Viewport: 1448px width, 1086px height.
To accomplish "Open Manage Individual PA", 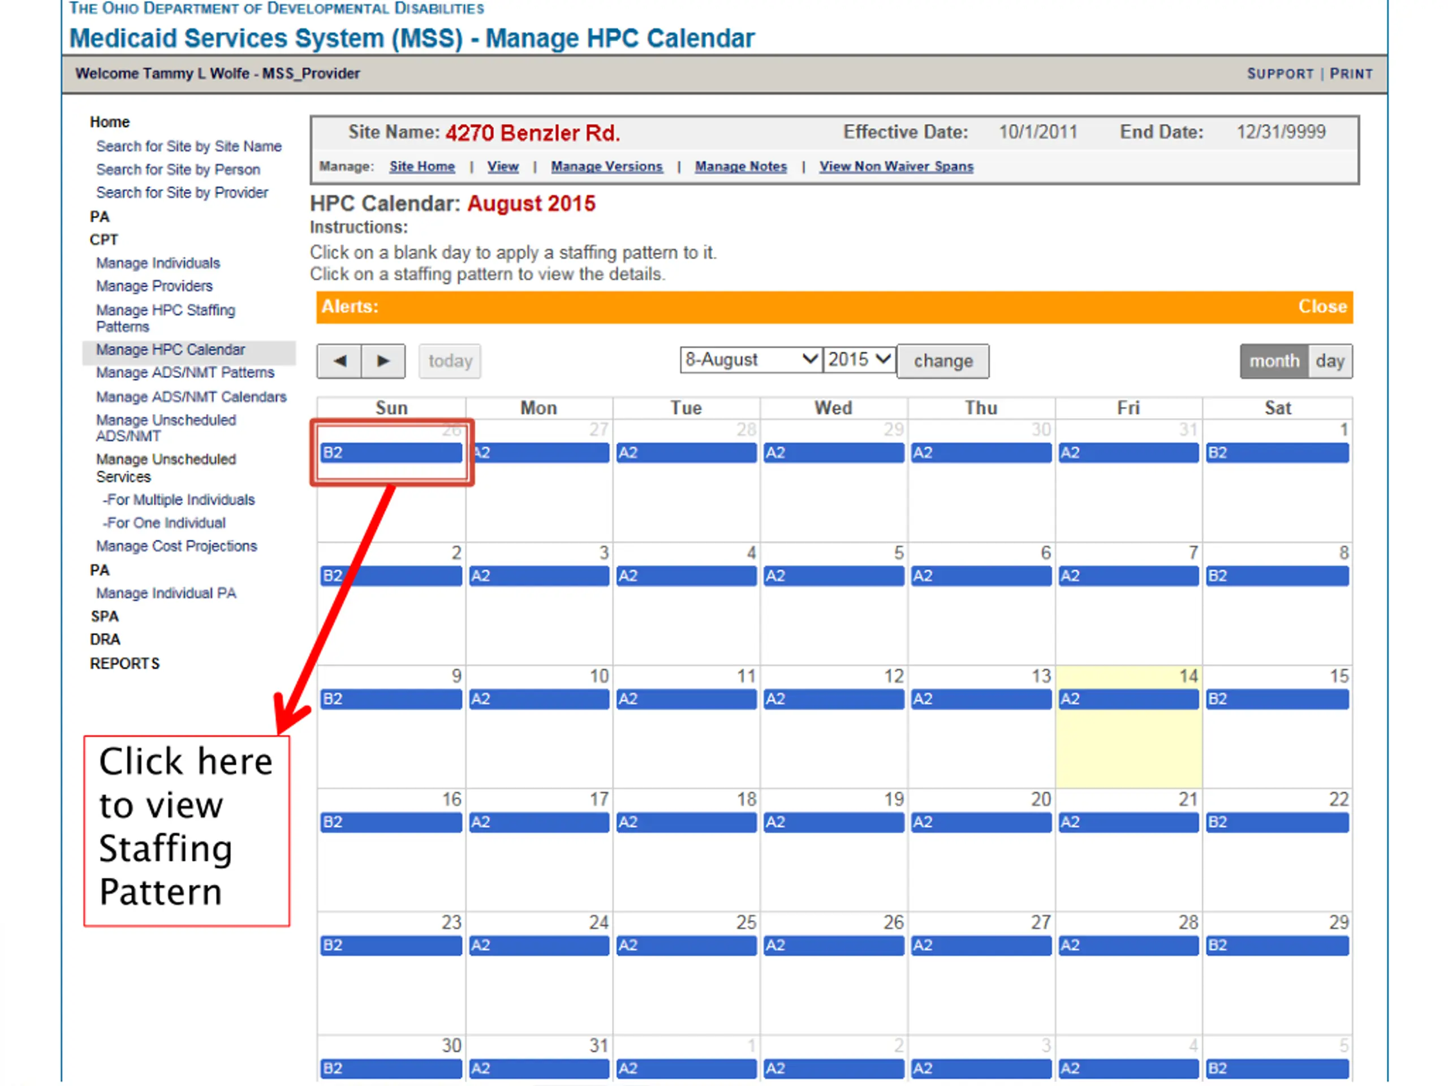I will tap(166, 593).
